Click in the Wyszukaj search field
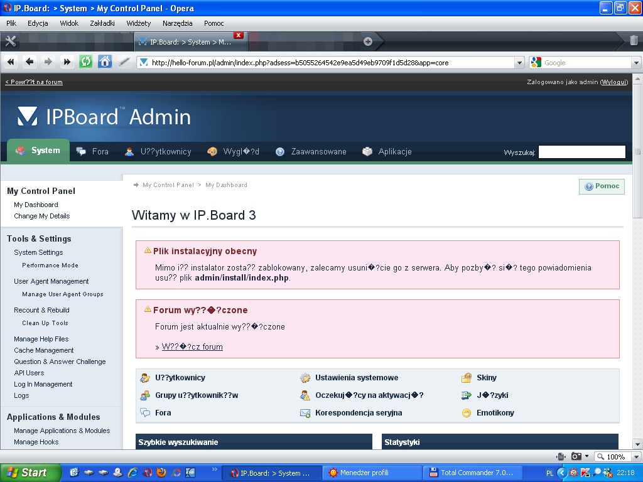 (581, 152)
